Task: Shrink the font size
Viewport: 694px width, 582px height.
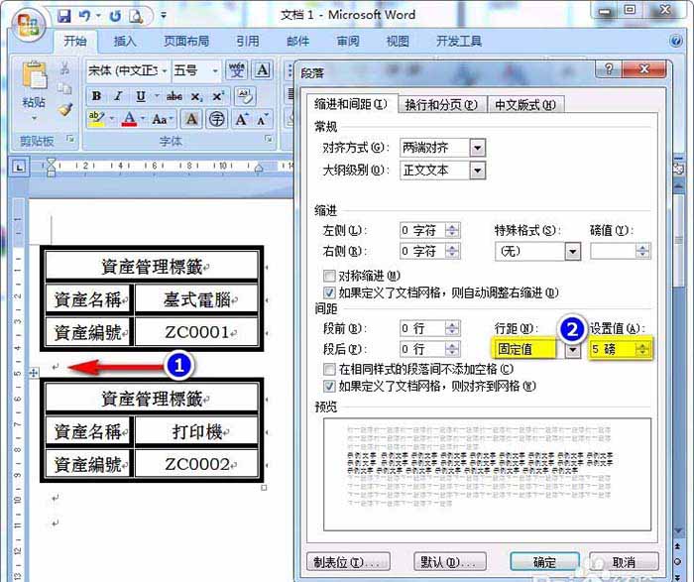Action: click(262, 119)
